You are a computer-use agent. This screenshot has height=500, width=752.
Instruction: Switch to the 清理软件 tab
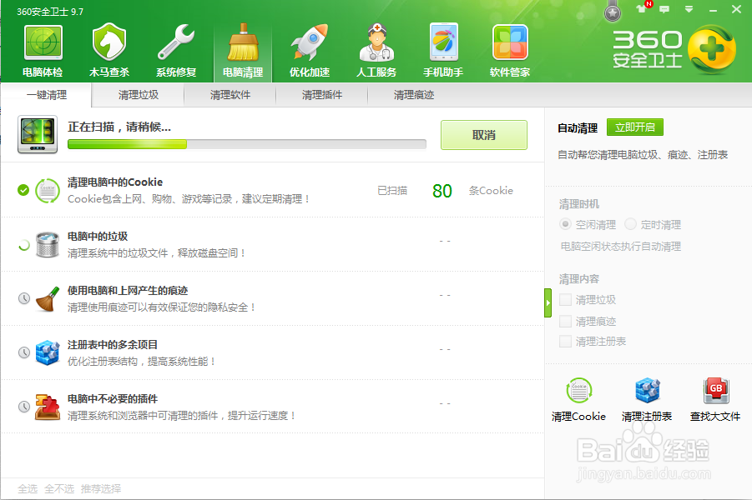pyautogui.click(x=230, y=95)
